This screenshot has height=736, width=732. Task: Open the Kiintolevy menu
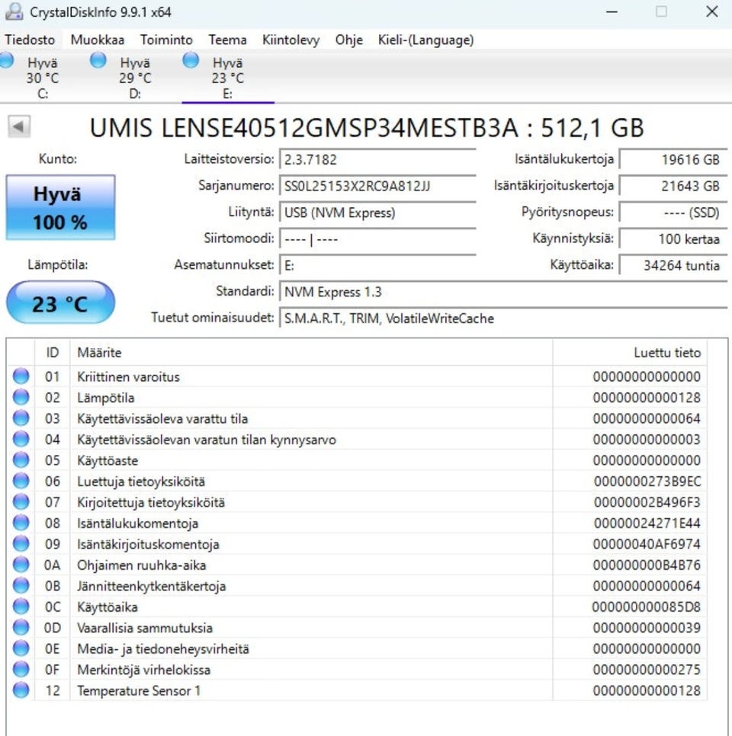pos(291,40)
